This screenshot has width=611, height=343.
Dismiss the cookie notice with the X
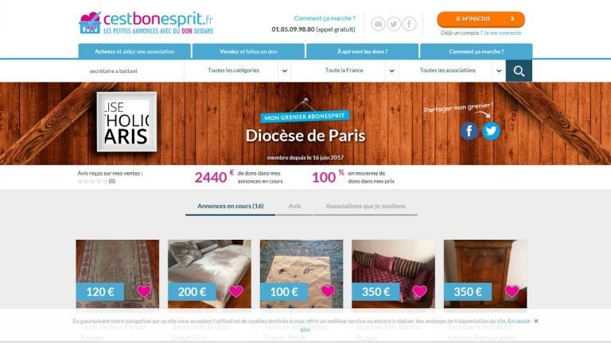536,321
